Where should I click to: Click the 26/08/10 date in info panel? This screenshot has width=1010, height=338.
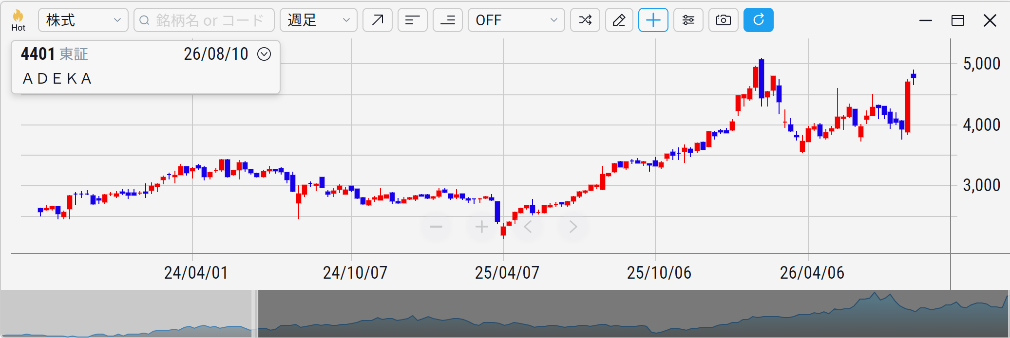[x=216, y=54]
